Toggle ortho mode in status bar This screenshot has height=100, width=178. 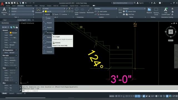tap(124, 96)
